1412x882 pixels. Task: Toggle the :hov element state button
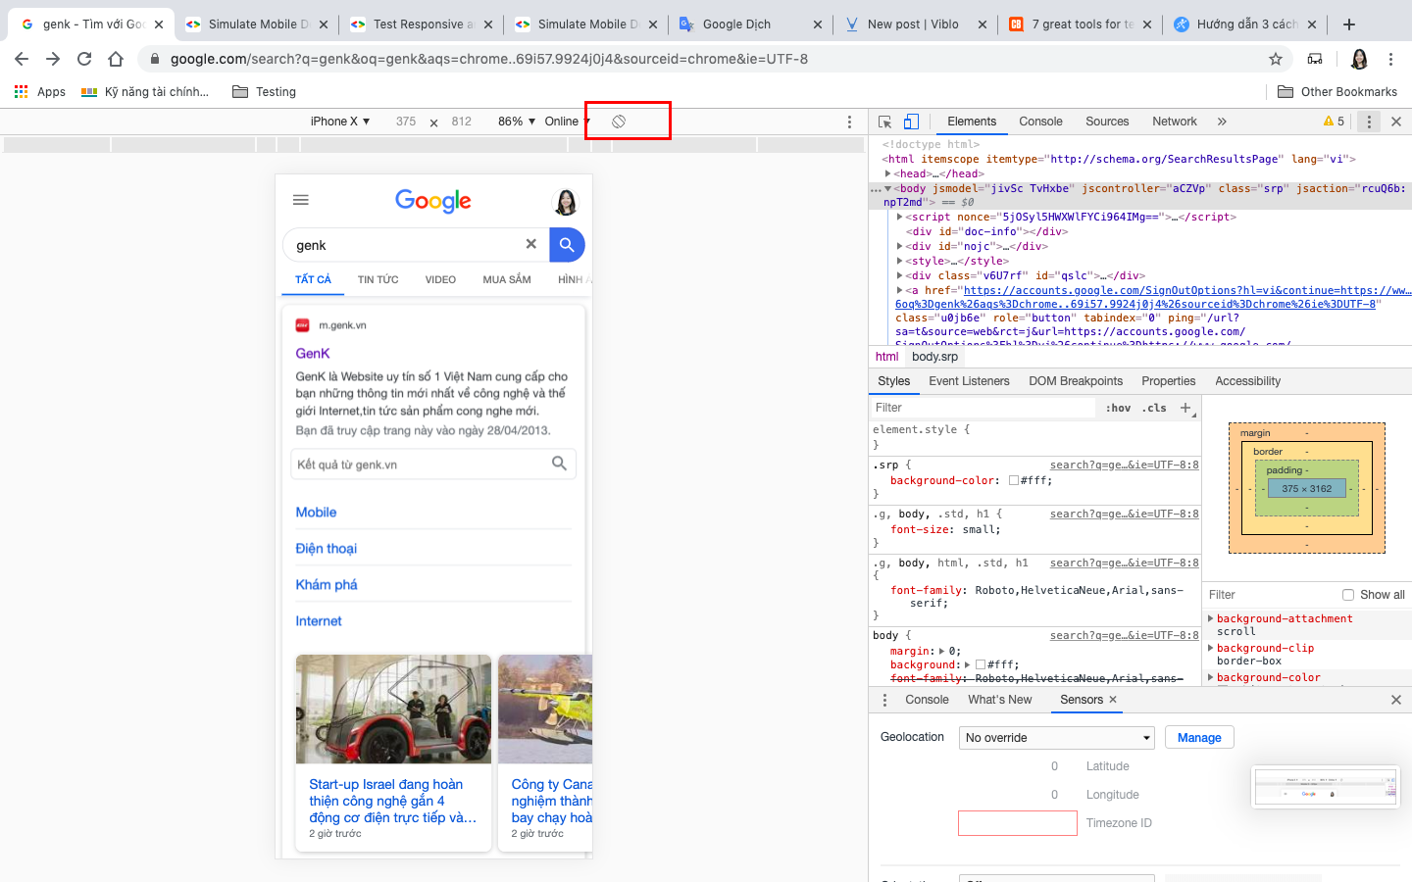click(x=1118, y=408)
